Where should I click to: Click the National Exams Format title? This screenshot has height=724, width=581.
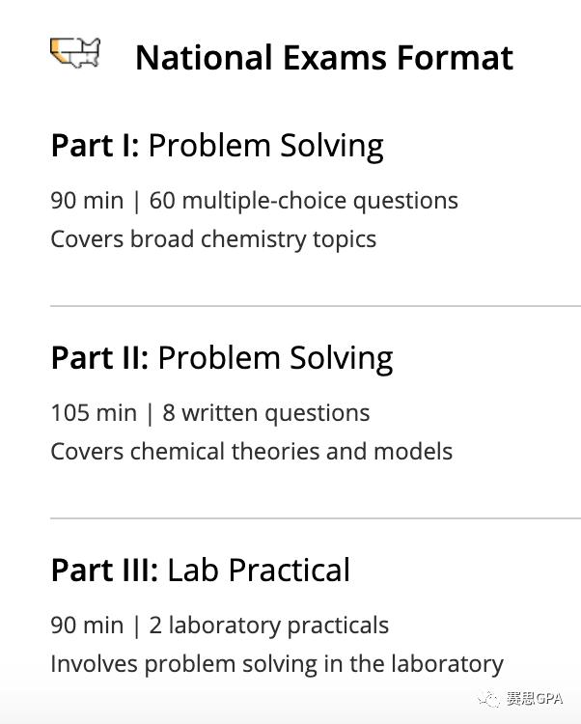323,58
